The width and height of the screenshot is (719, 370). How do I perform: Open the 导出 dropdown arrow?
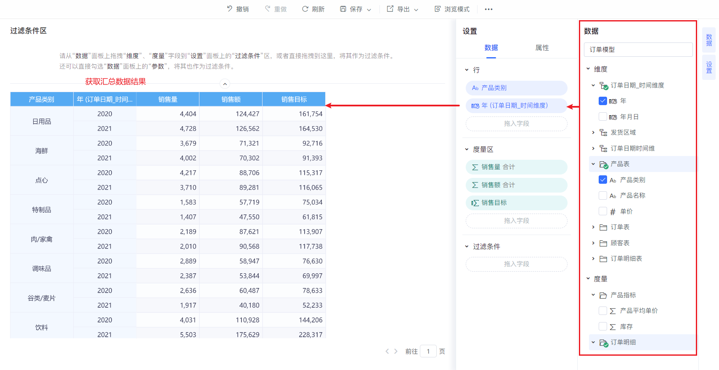(x=416, y=10)
